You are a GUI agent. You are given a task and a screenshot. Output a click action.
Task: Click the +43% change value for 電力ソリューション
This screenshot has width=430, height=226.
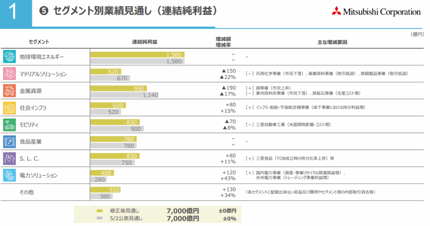(228, 179)
